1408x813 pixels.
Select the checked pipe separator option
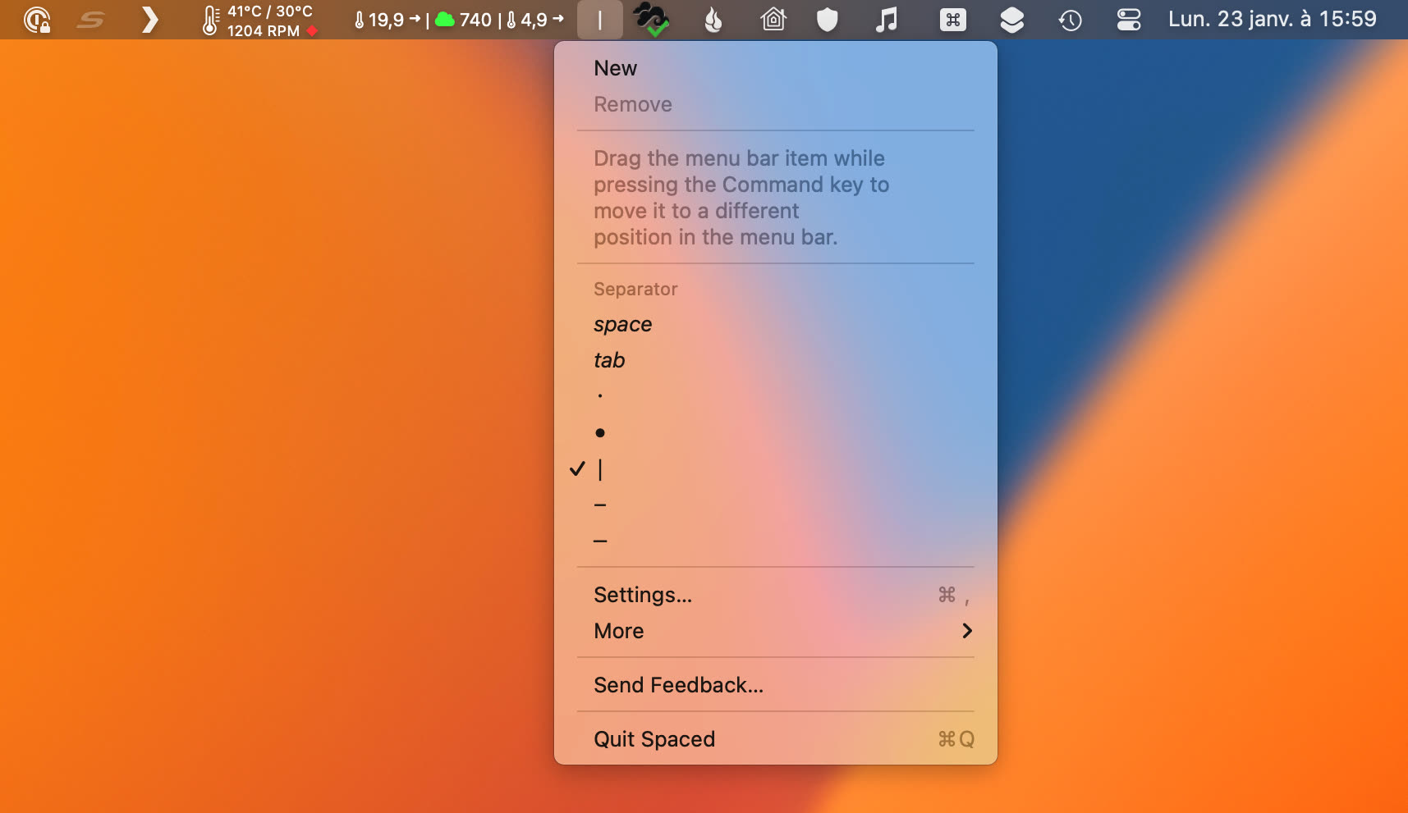click(776, 468)
